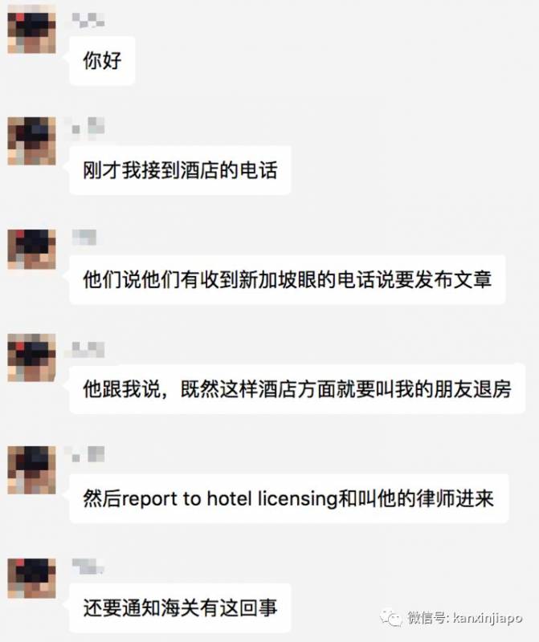
Task: Click avatar beside 还要通知海关有这回事 message
Action: (x=31, y=578)
